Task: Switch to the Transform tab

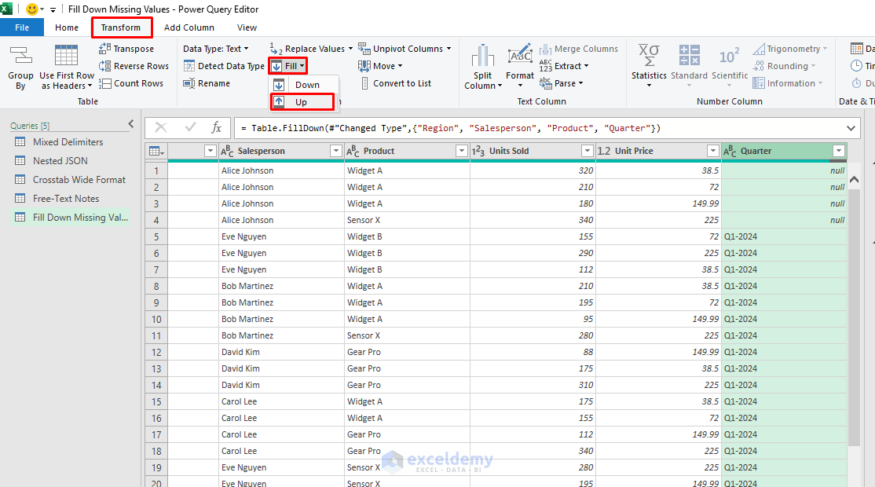Action: (120, 27)
